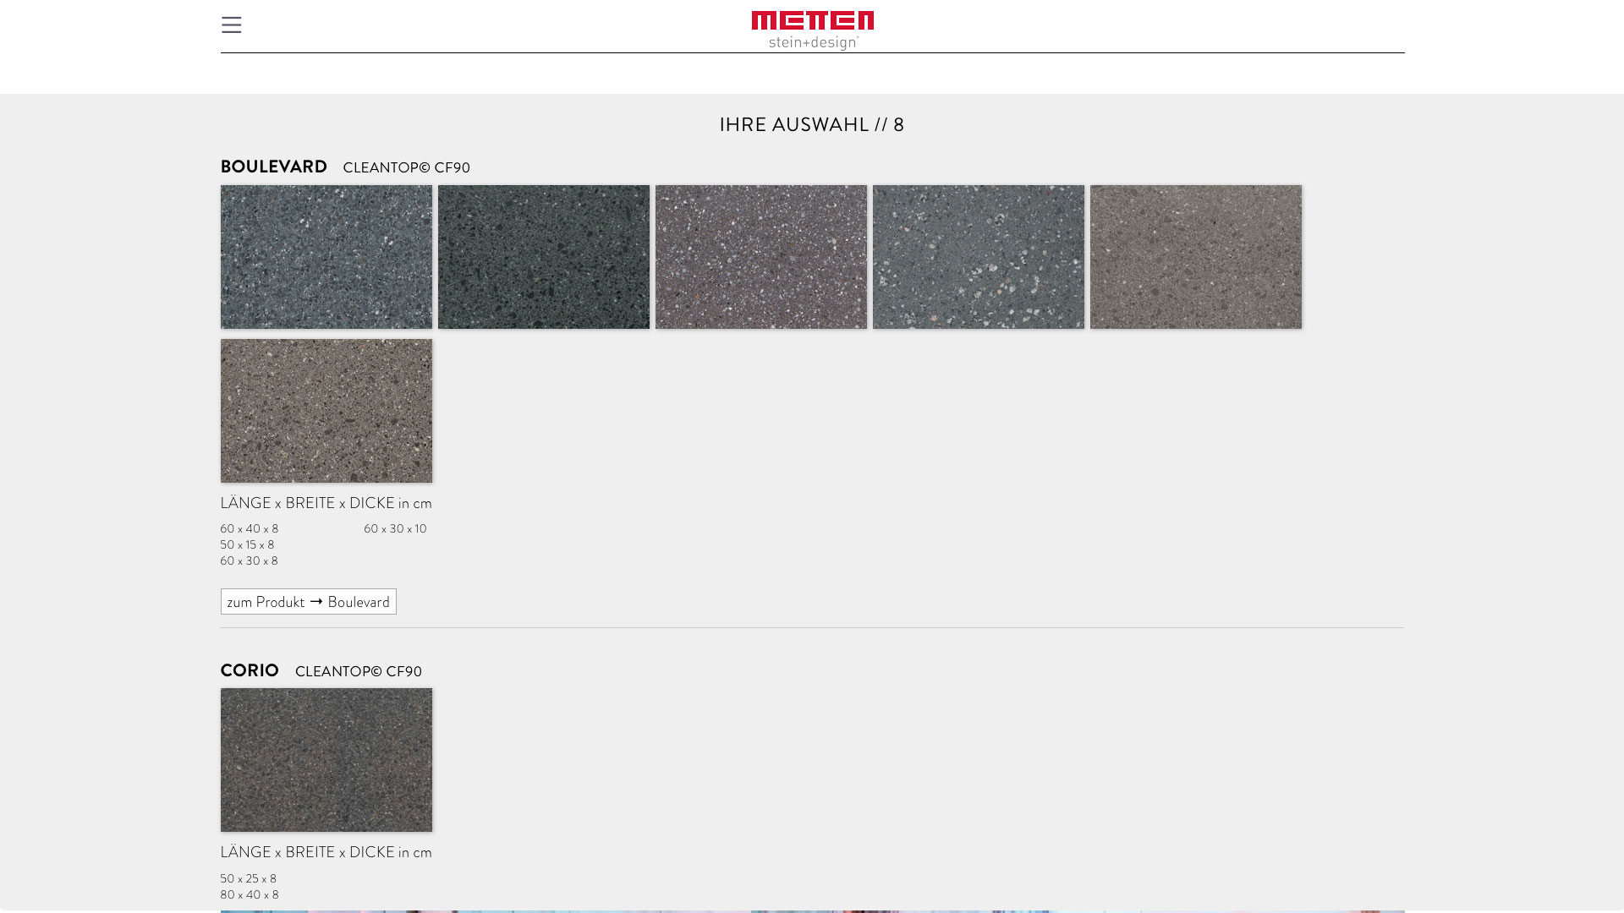Select the fourth Boulevard thumbnail with white flecks
The image size is (1624, 913).
click(979, 257)
